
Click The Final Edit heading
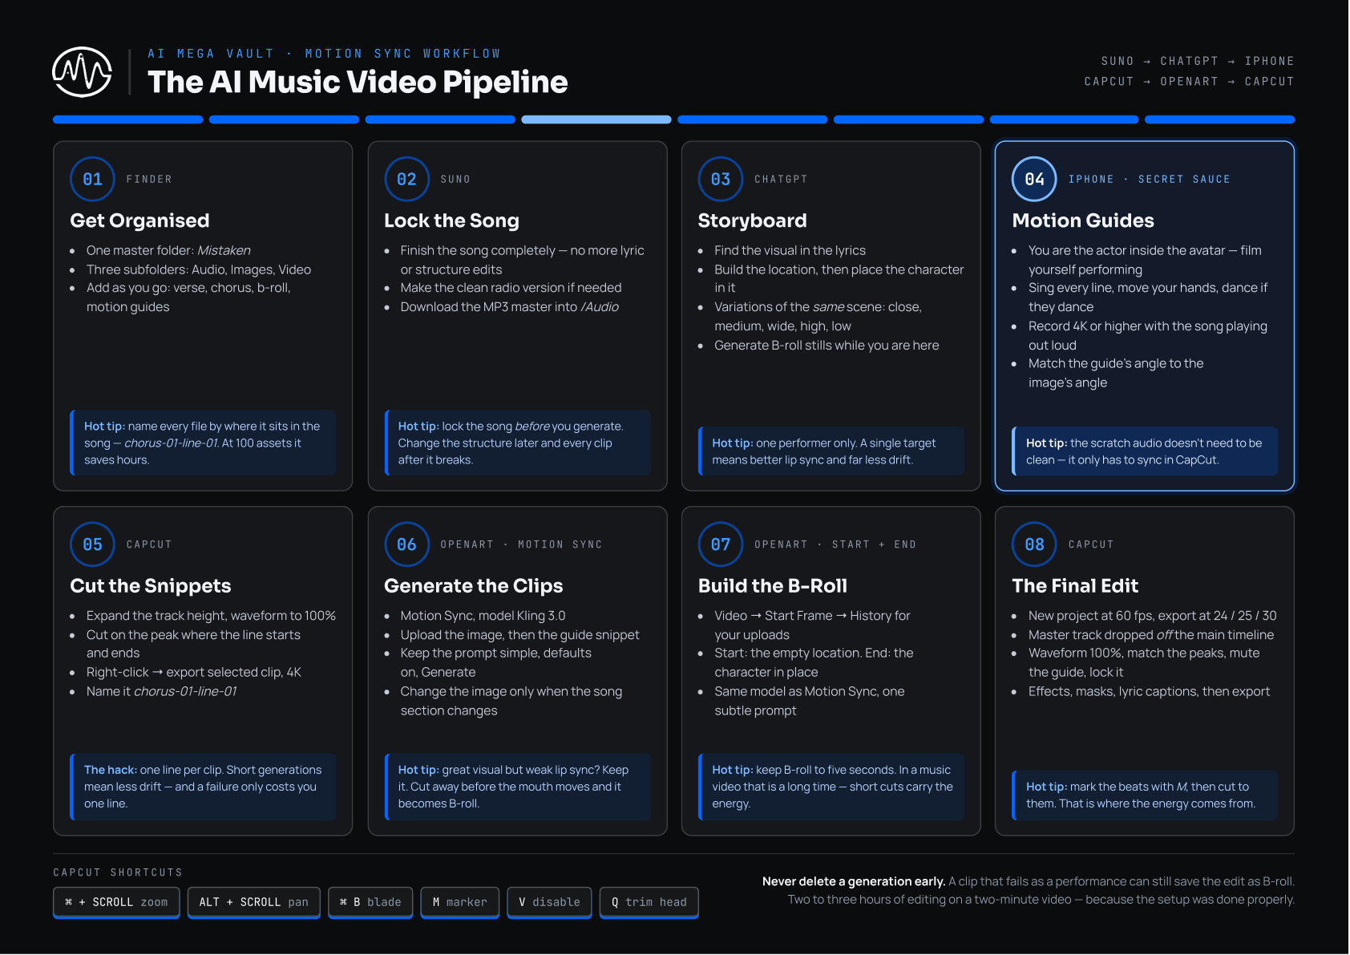(x=1075, y=586)
